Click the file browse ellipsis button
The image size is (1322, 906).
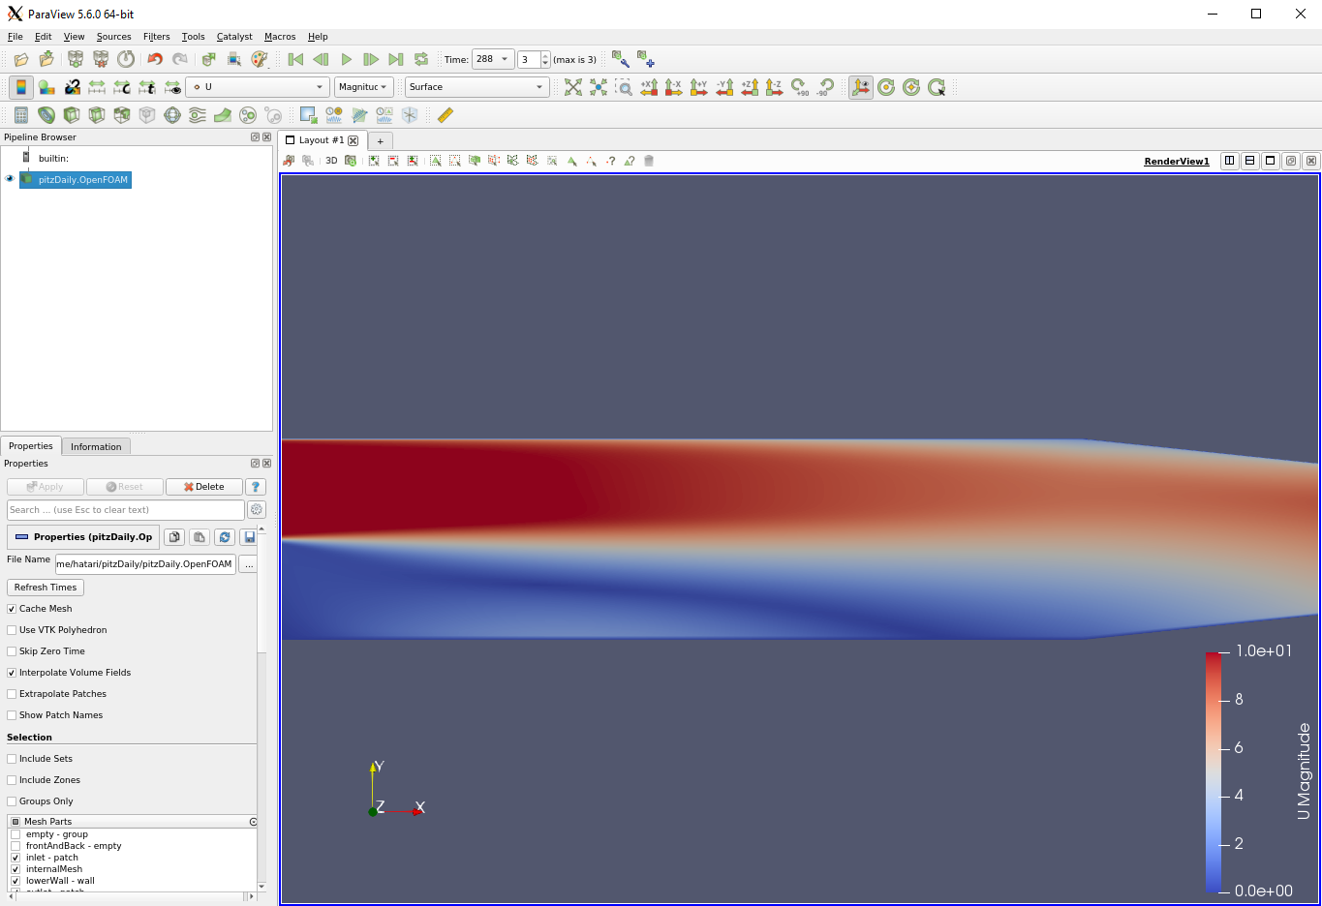point(249,564)
